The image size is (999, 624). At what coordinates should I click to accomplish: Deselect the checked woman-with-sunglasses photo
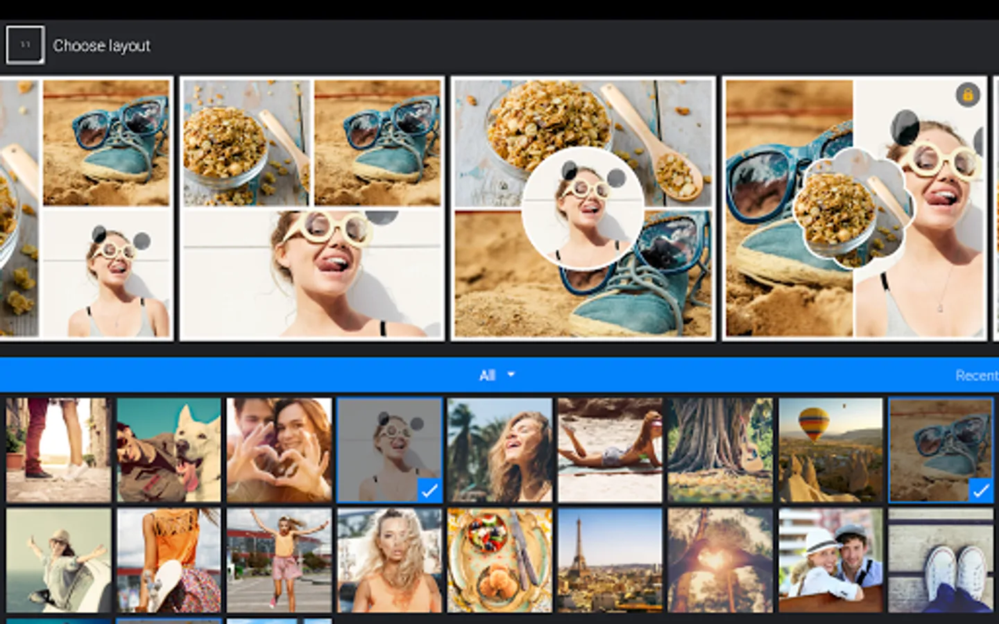coord(389,449)
